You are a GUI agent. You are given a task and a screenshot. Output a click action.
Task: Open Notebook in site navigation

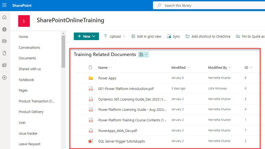[x=26, y=80]
